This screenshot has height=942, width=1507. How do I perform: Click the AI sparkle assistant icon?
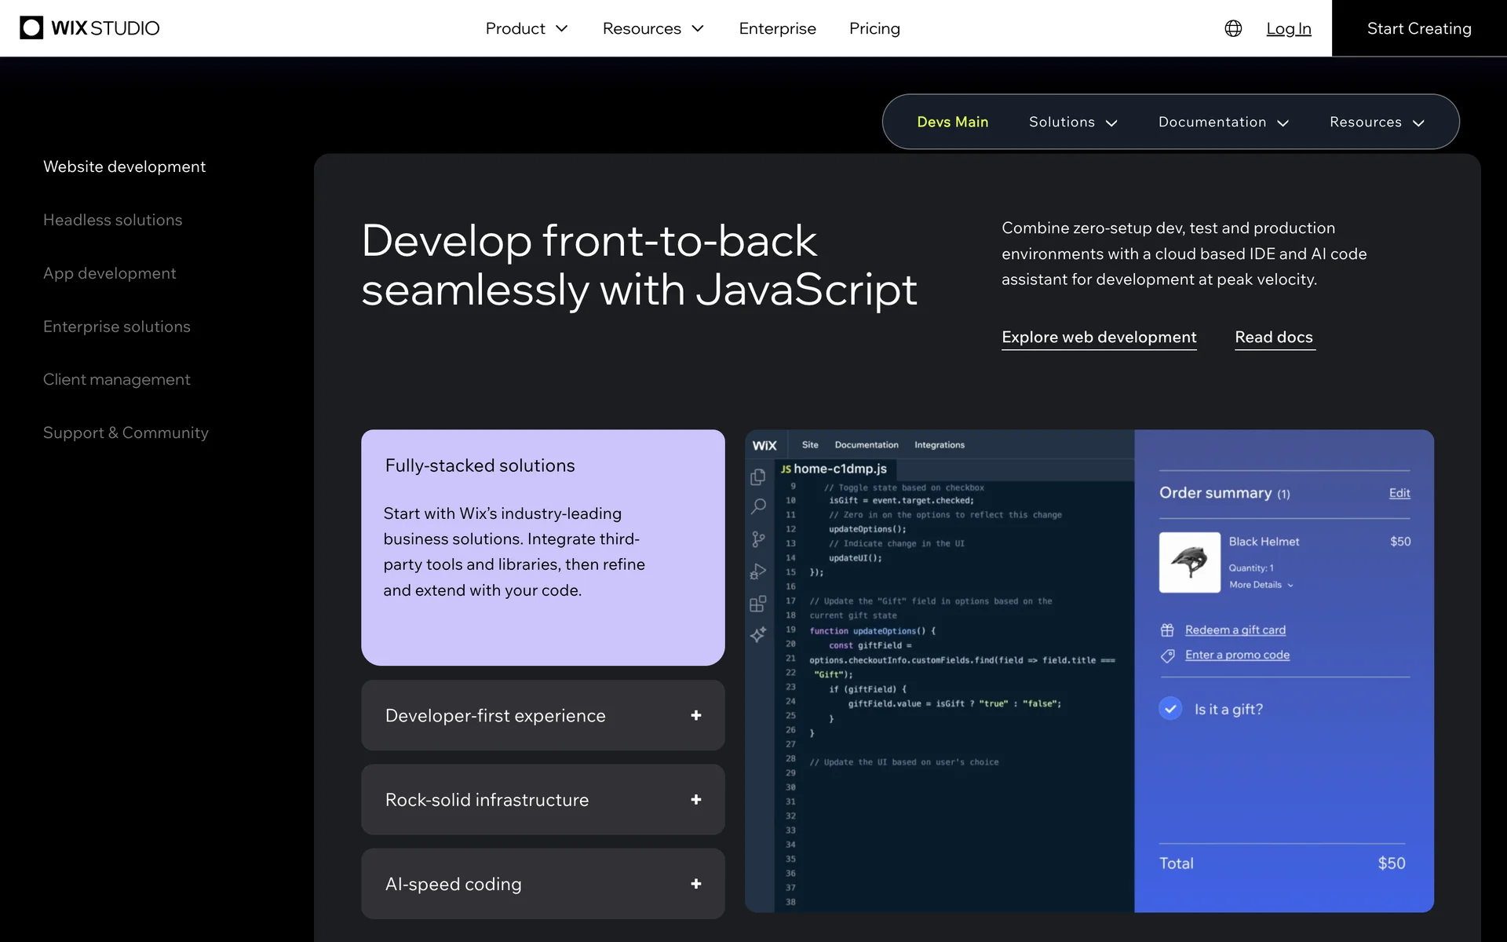[757, 634]
